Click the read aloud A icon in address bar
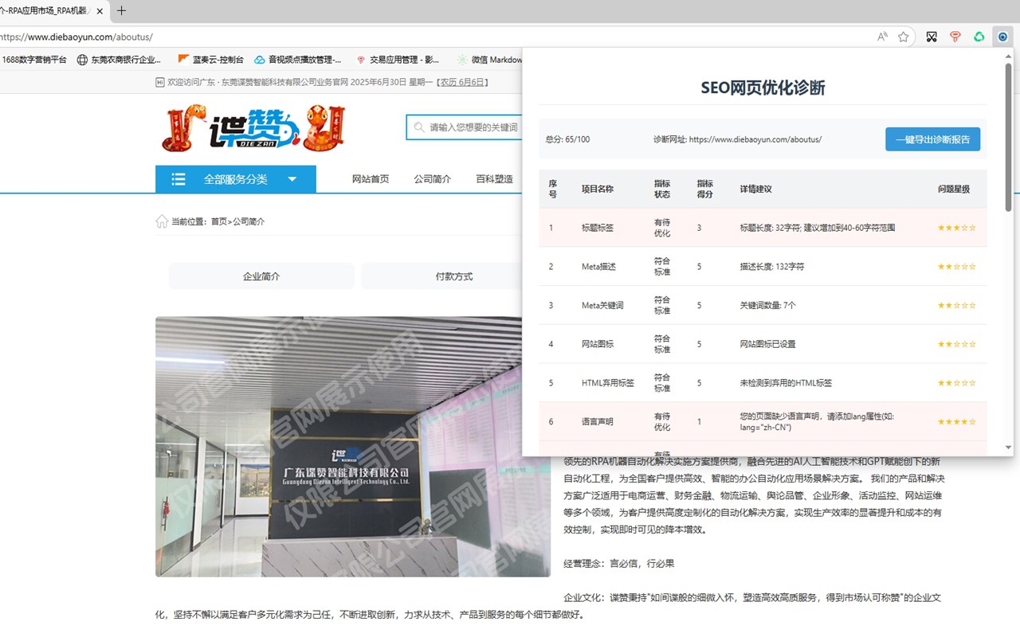Viewport: 1020px width, 637px height. coord(882,36)
